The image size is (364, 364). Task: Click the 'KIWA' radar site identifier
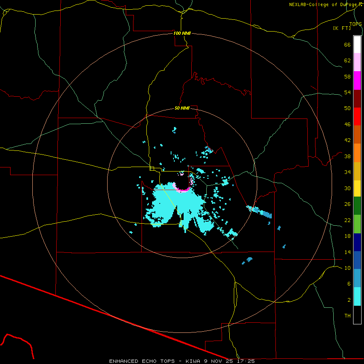194,361
